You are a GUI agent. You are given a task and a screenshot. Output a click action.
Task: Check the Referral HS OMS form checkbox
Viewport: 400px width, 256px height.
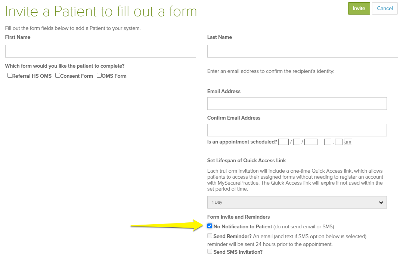10,75
